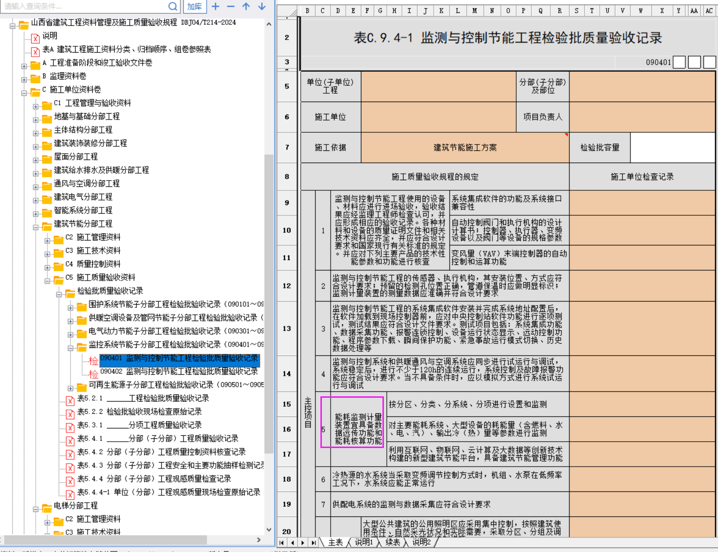Click the middle box after 090401

click(694, 62)
